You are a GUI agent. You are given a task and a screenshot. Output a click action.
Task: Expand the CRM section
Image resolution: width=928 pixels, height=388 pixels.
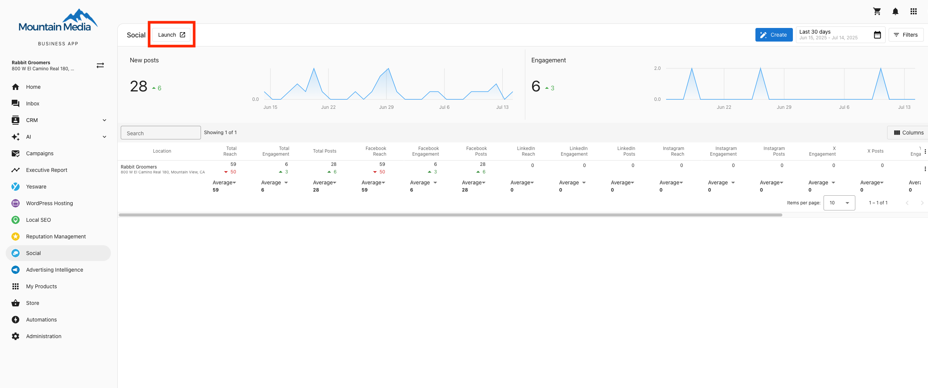coord(104,120)
